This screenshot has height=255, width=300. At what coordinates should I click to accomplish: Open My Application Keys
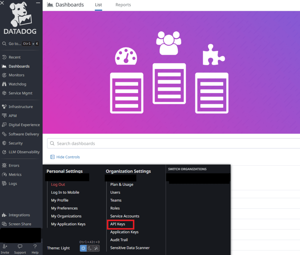(x=68, y=224)
